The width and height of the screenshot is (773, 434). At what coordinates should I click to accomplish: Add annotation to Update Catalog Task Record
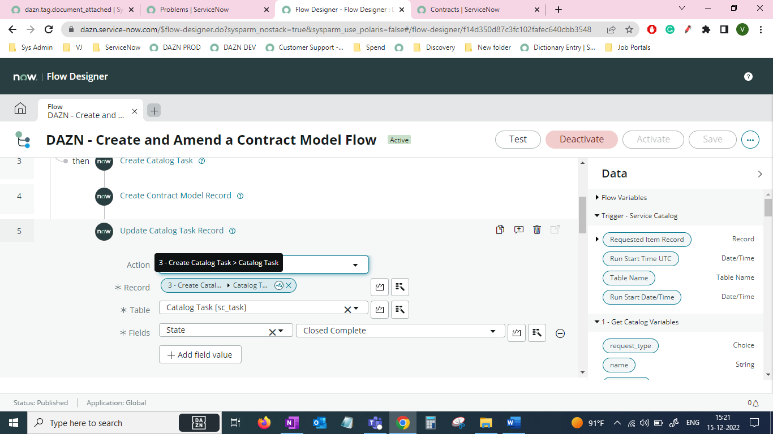pos(518,229)
